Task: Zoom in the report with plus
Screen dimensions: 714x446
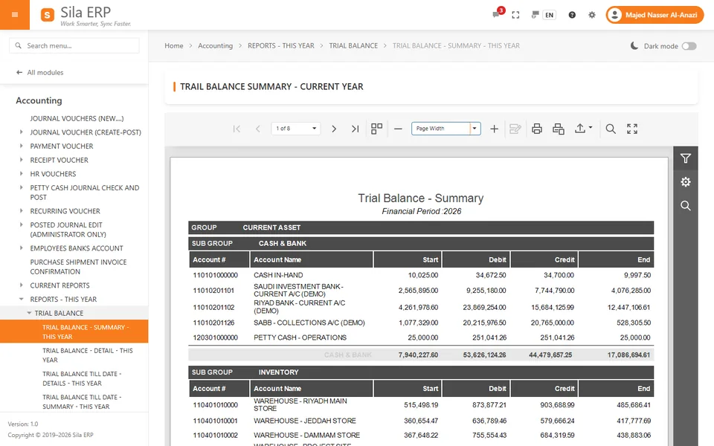Action: click(494, 129)
